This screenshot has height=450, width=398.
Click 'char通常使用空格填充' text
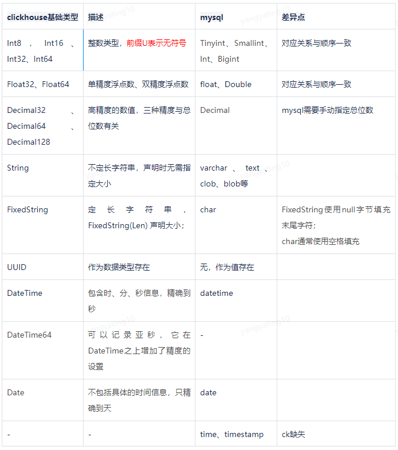click(320, 241)
